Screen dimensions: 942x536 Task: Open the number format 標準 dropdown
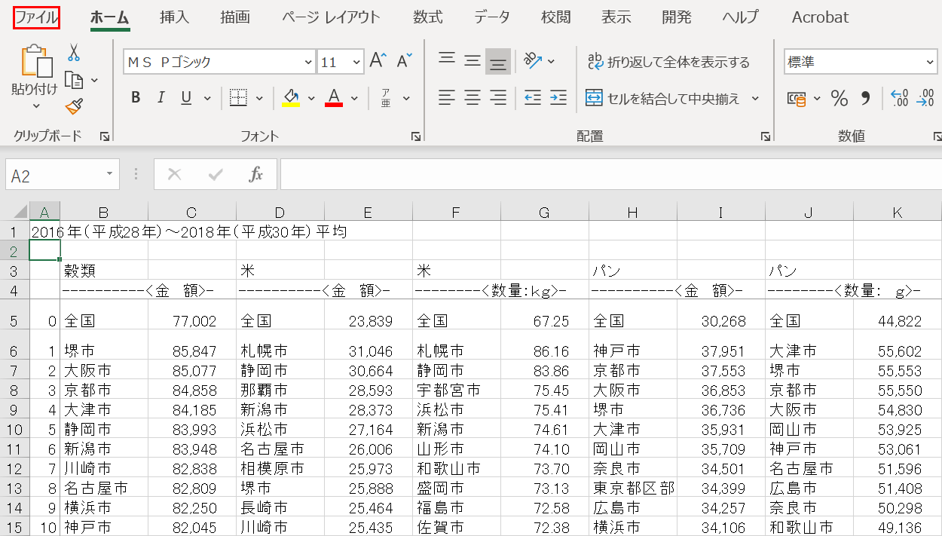pyautogui.click(x=930, y=62)
